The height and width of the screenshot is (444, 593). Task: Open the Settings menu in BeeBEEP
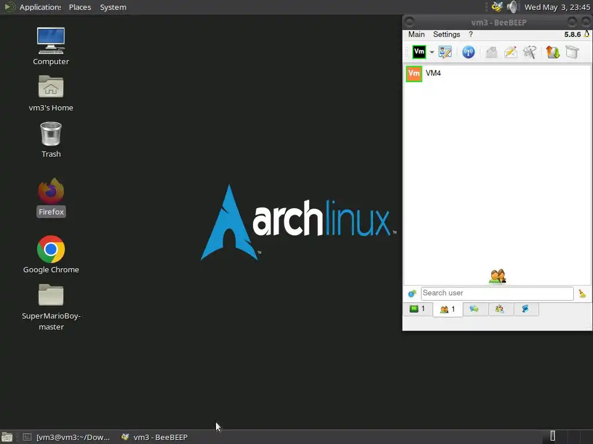coord(446,34)
